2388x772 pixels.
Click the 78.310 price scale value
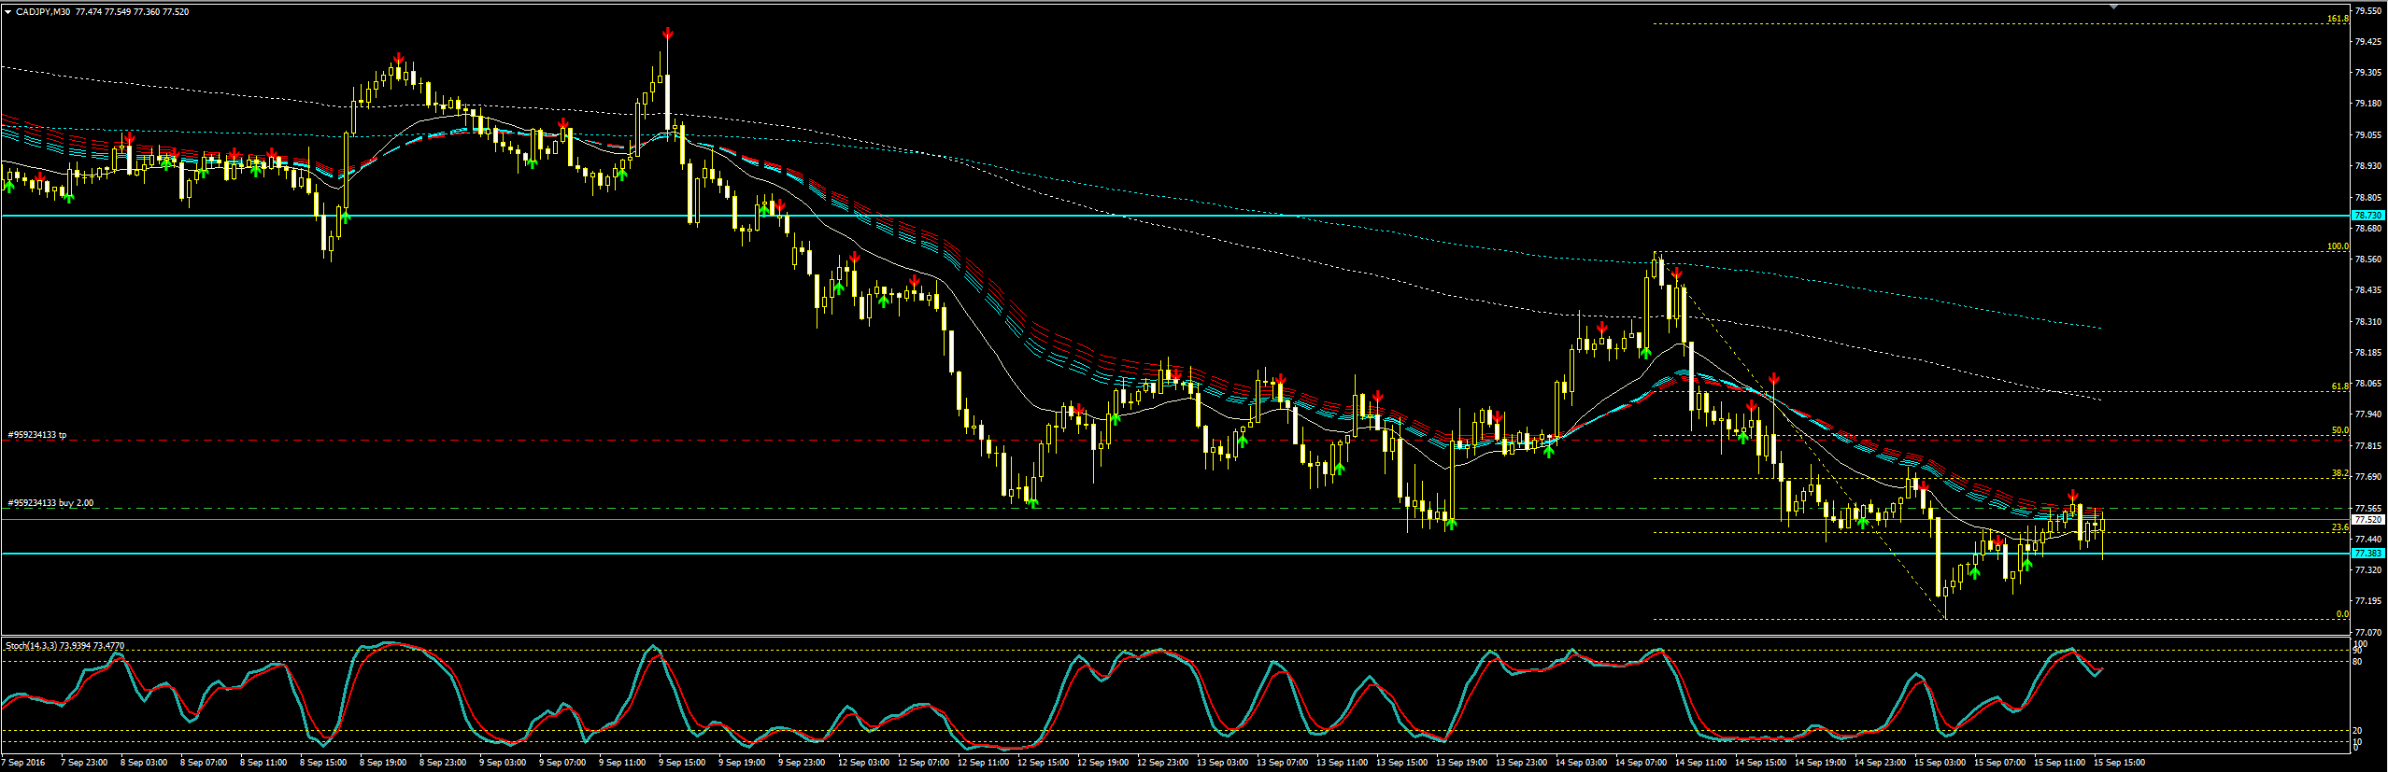[2367, 322]
